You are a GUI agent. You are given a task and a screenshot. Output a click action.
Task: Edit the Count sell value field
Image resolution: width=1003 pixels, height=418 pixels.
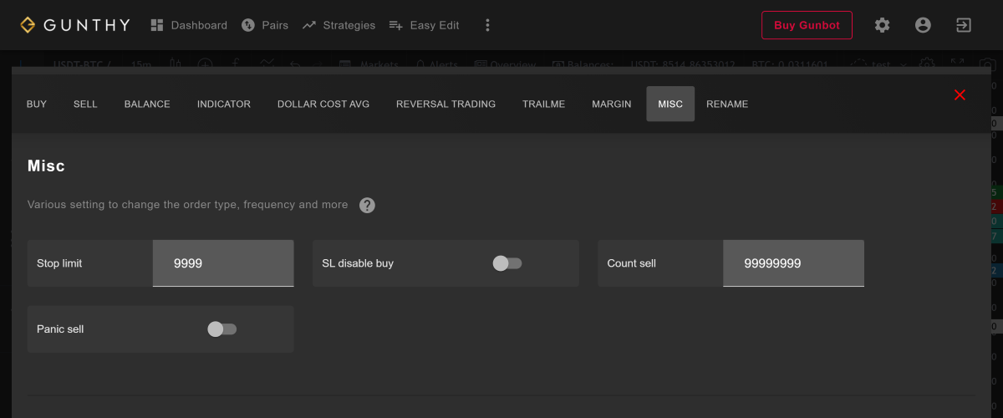[x=793, y=263]
